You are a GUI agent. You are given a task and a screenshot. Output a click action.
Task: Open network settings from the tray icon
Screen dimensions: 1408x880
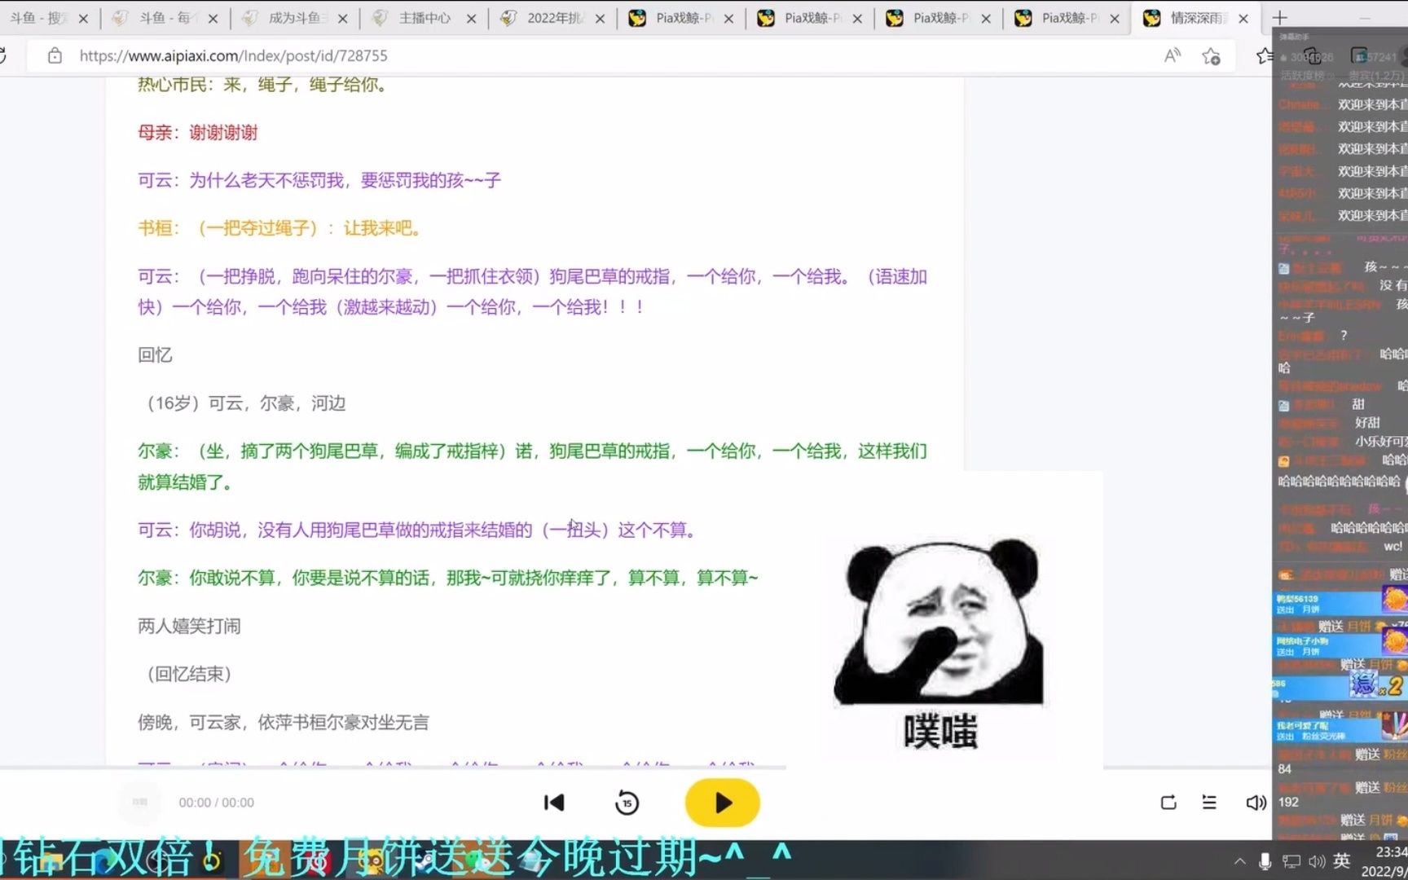pyautogui.click(x=1291, y=861)
